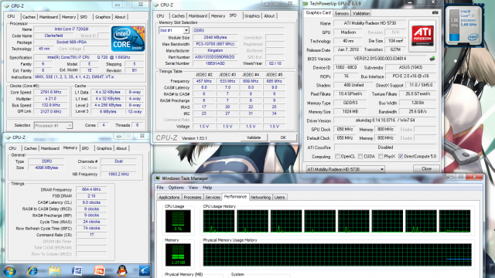495x278 pixels.
Task: Click the BIOS save chip icon in GPU-Z
Action: [x=432, y=59]
